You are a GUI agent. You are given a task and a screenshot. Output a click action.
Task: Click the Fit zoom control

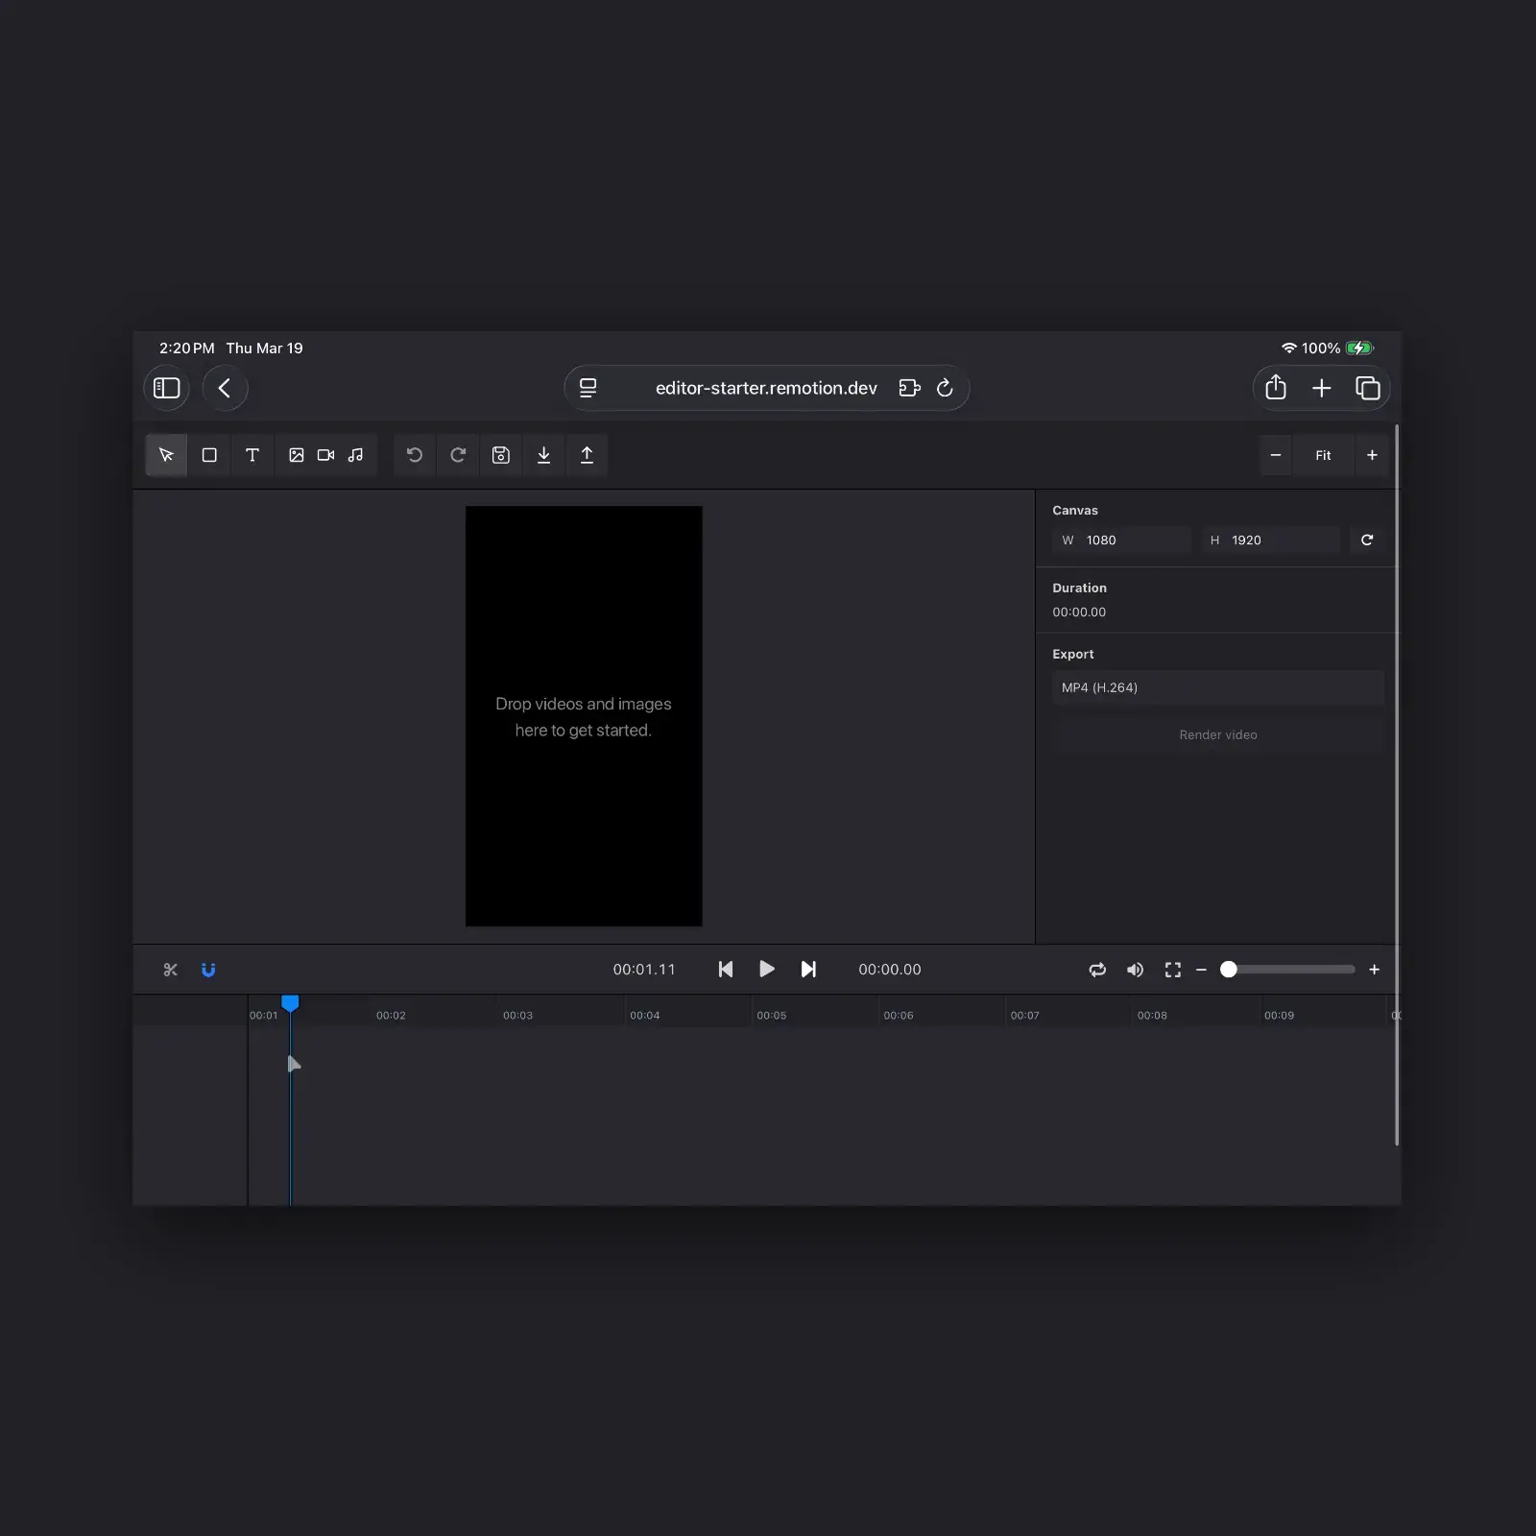(1324, 455)
